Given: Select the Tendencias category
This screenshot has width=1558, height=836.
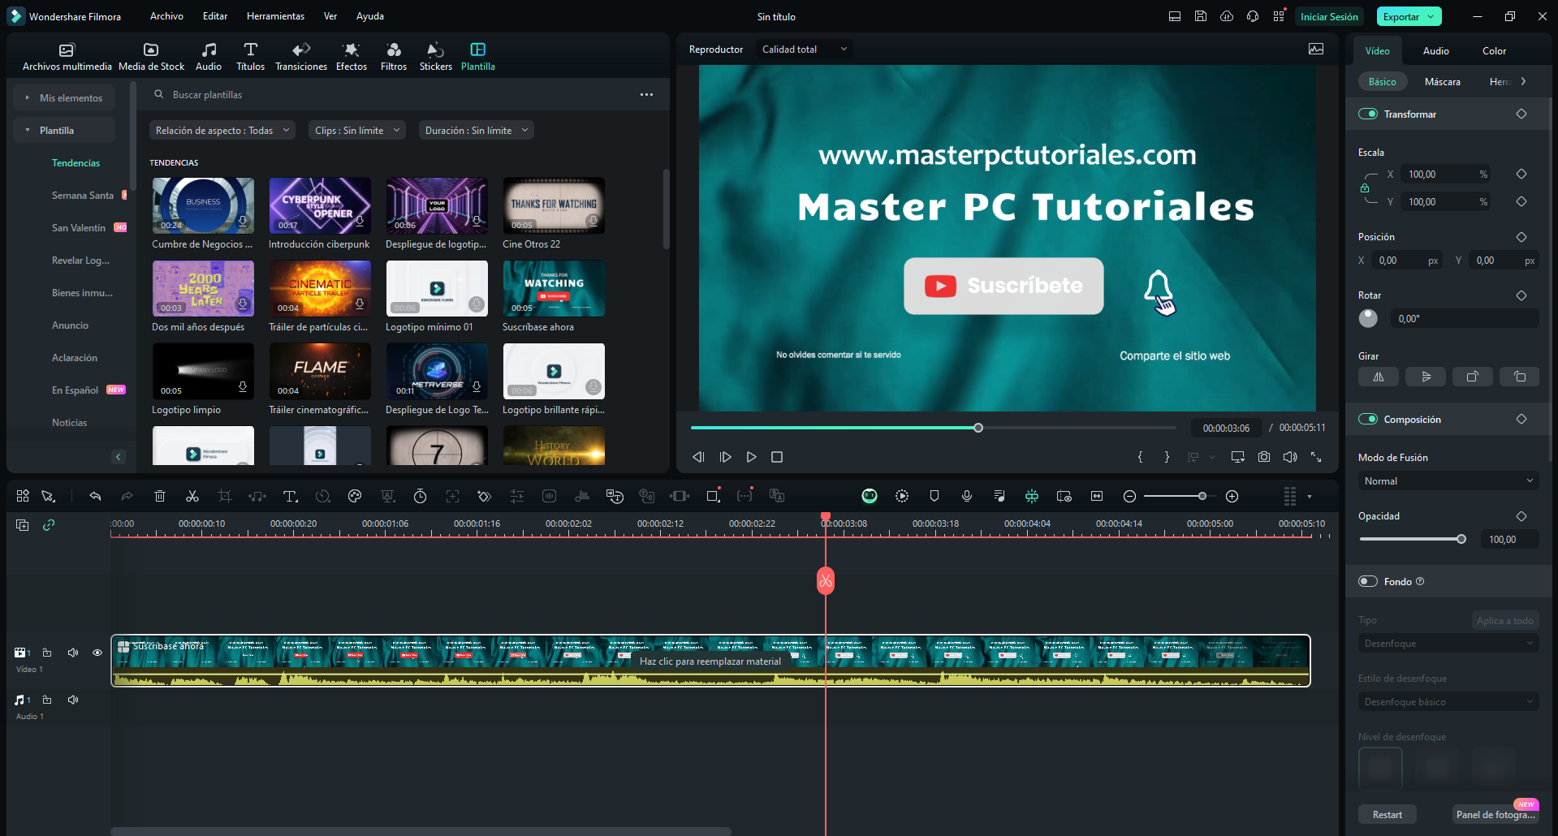Looking at the screenshot, I should (x=76, y=162).
